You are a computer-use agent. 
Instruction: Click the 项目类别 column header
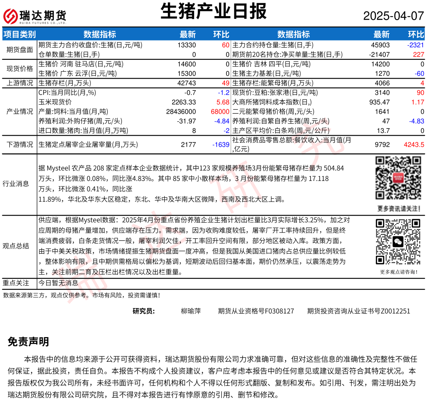click(20, 34)
